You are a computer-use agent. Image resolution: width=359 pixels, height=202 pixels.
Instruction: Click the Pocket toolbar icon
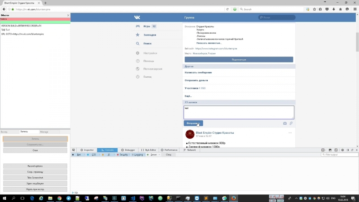pos(327,9)
